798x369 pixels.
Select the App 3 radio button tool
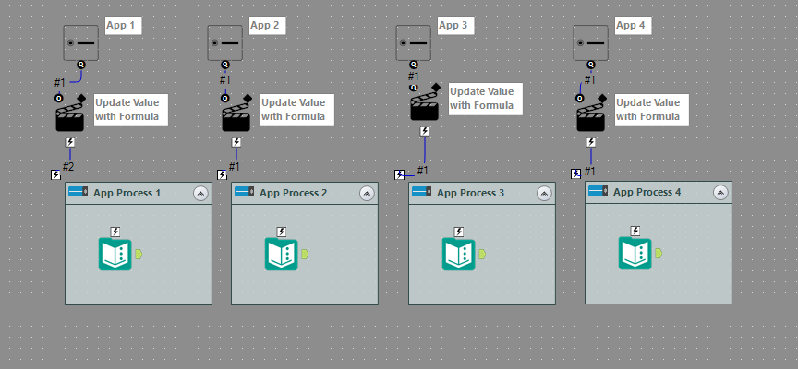(x=413, y=43)
